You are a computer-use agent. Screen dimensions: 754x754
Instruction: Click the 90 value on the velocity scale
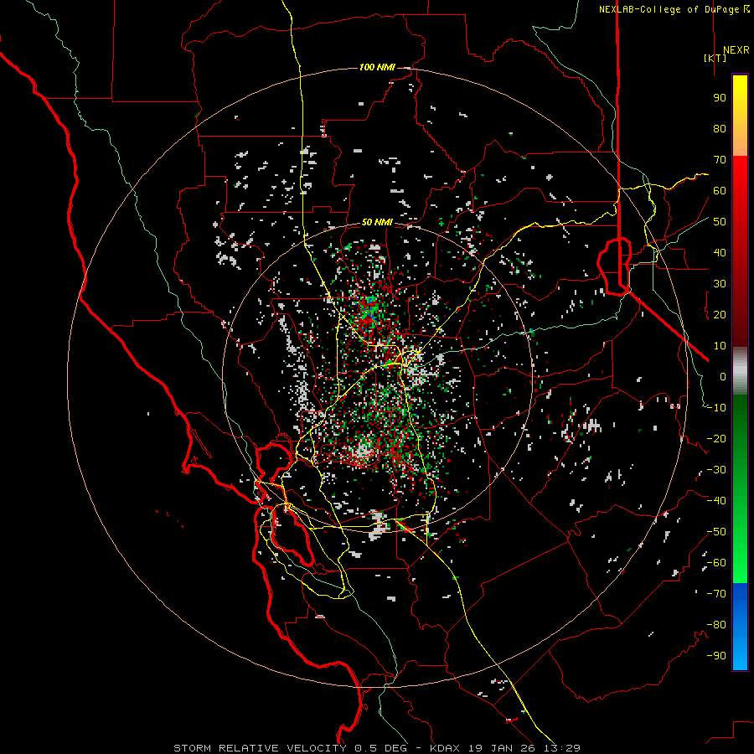[x=720, y=98]
